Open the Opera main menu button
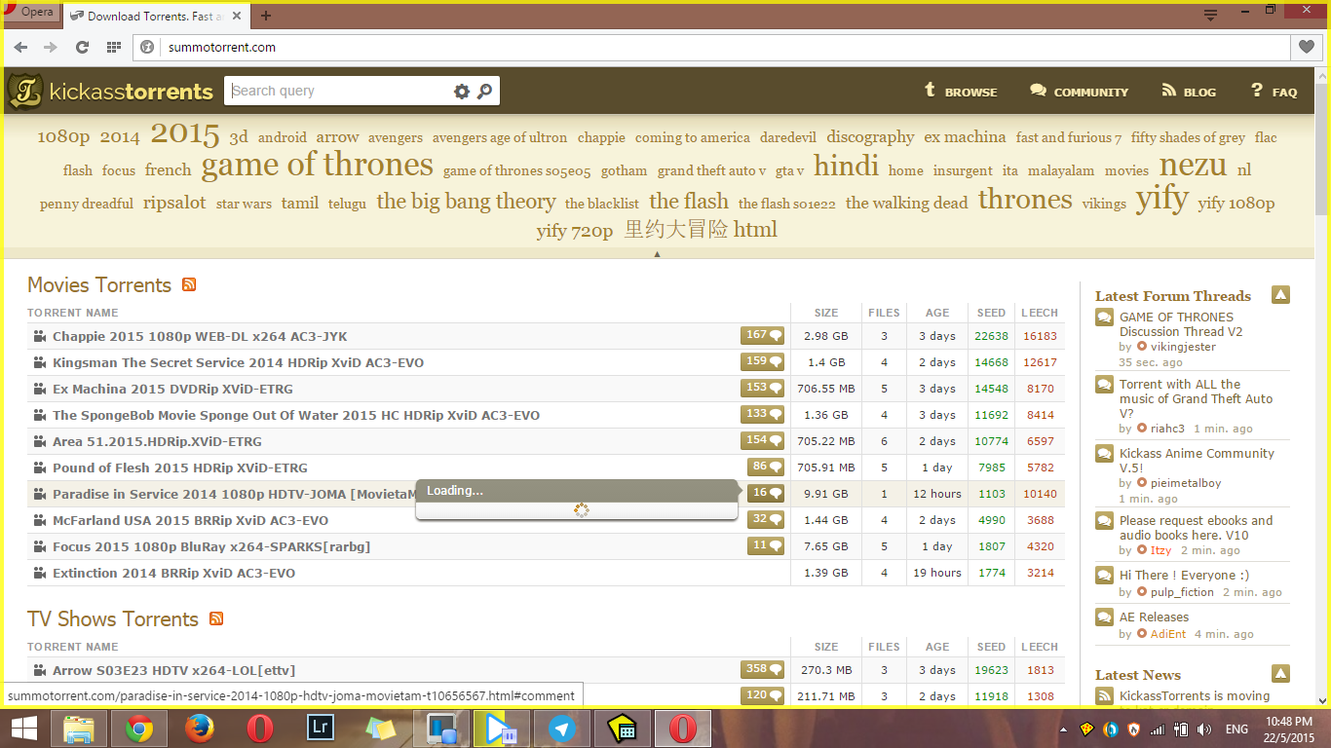The image size is (1331, 748). [31, 13]
